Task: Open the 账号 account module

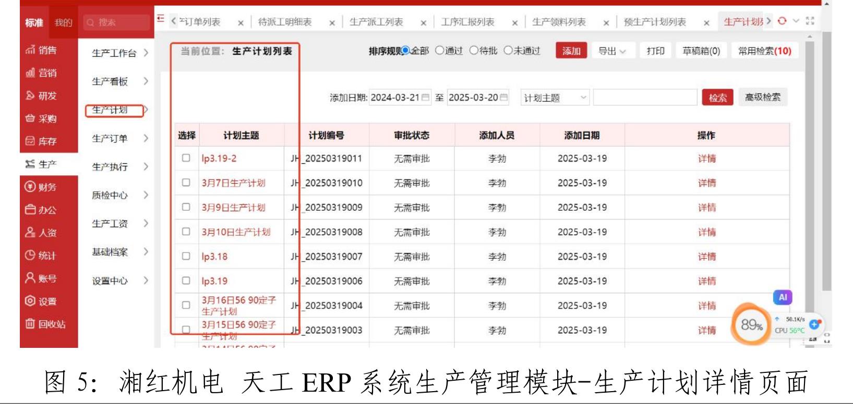Action: pos(41,278)
